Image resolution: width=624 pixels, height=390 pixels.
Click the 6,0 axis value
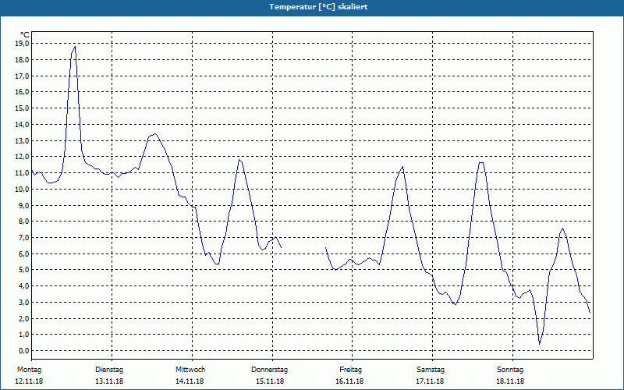[x=23, y=253]
